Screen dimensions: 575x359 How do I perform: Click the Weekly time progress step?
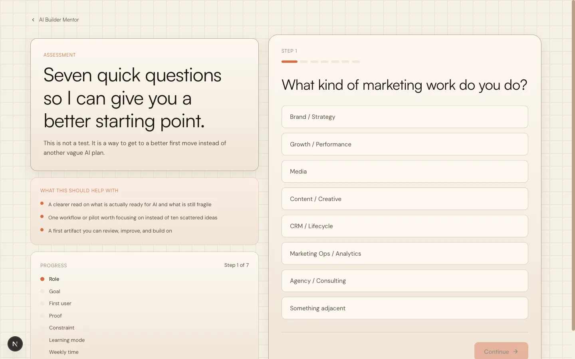[x=63, y=352]
